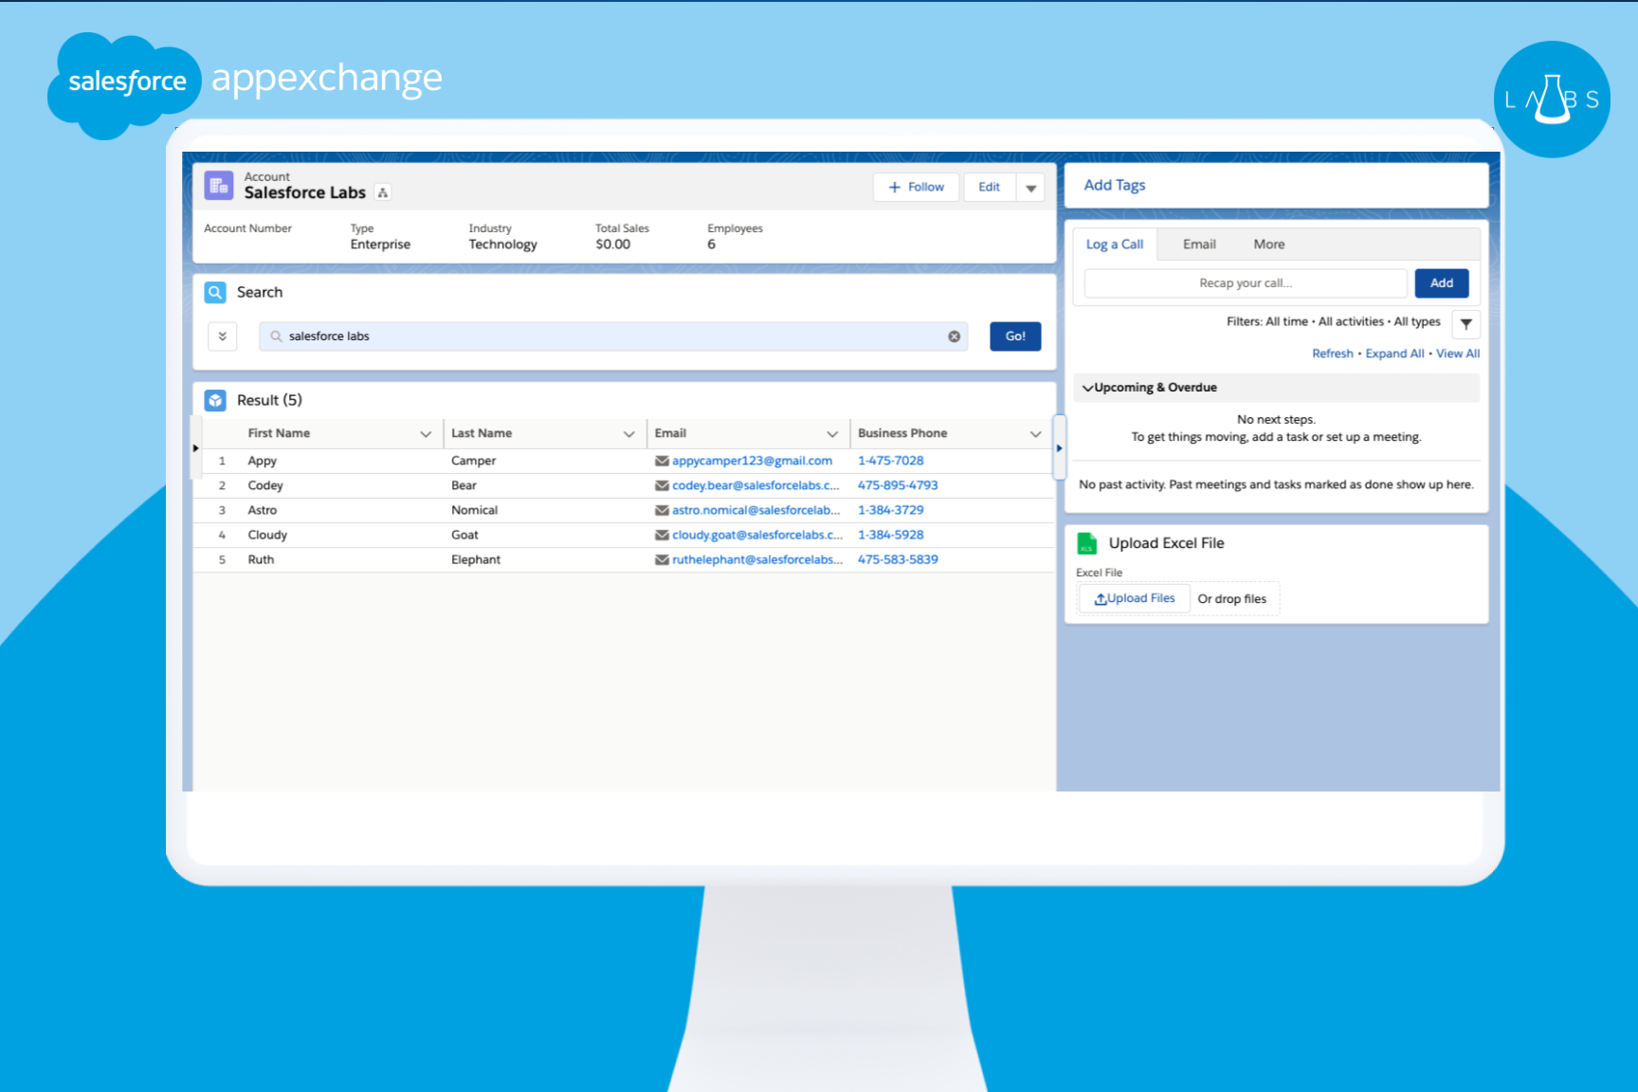Click the envelope icon for appycamper123 email
This screenshot has height=1092, width=1638.
point(662,461)
